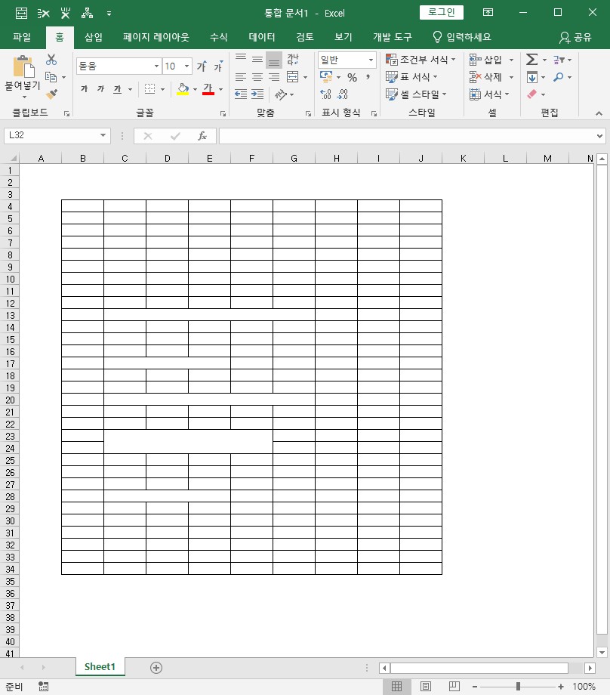Toggle bold 가 formatting
The image size is (610, 695).
tap(84, 89)
